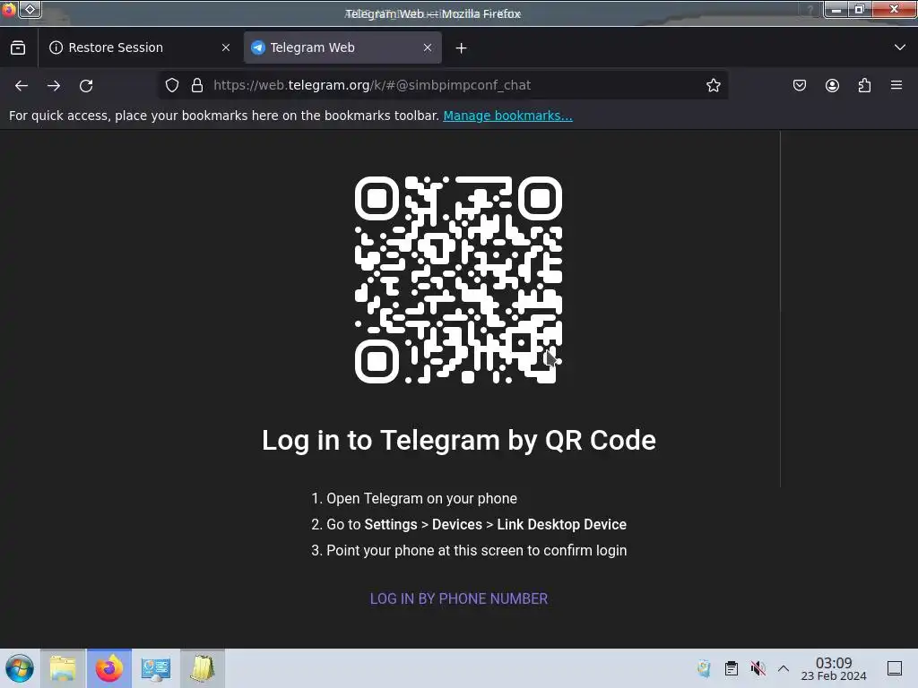Bookmark this page with the star
918x688 pixels.
(713, 85)
